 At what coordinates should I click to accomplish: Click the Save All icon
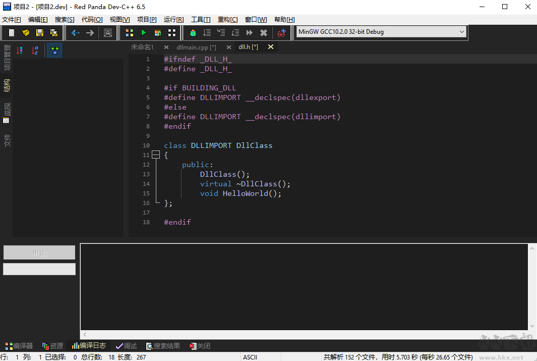tap(53, 32)
